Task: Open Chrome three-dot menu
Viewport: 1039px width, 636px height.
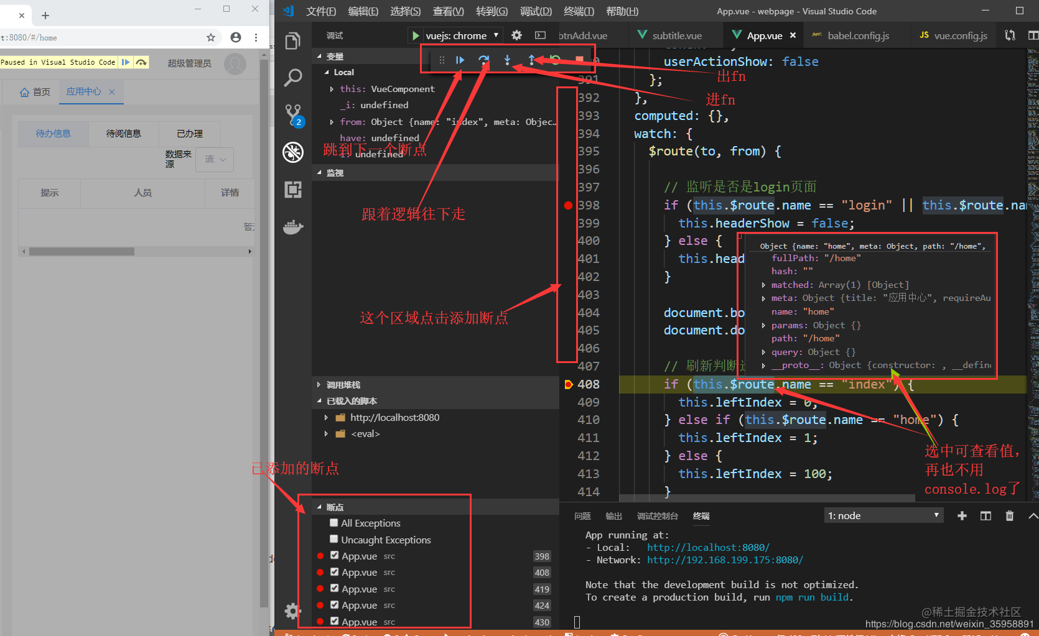Action: pyautogui.click(x=256, y=37)
